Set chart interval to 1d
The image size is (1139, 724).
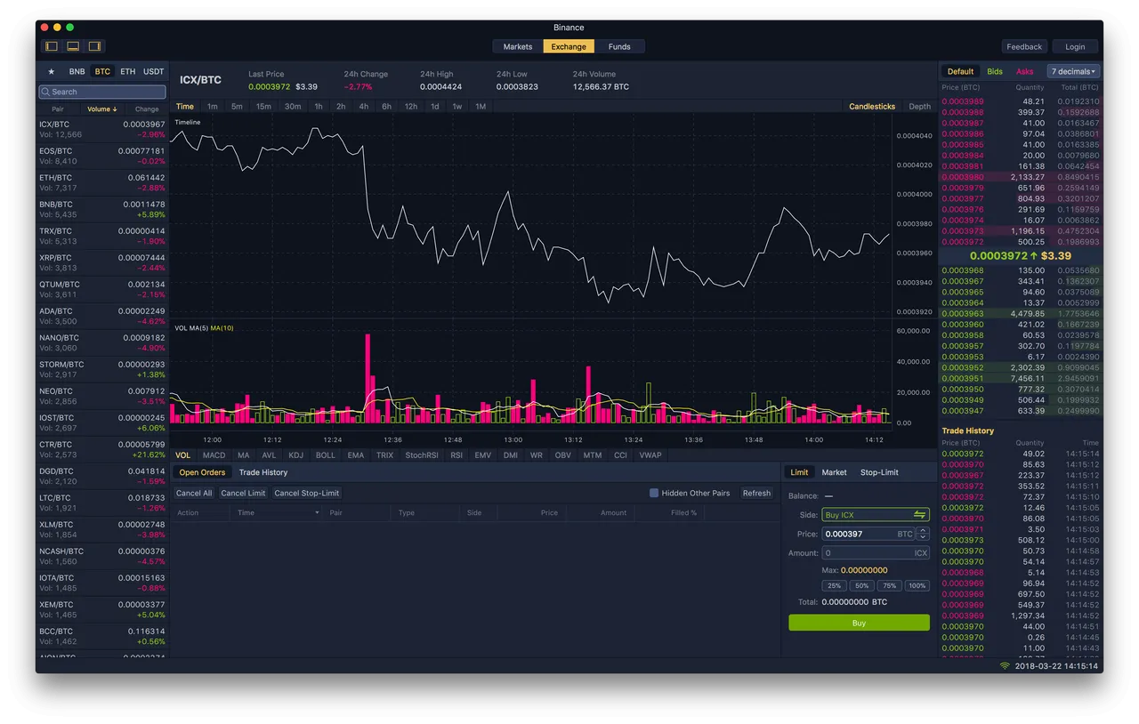pyautogui.click(x=434, y=107)
